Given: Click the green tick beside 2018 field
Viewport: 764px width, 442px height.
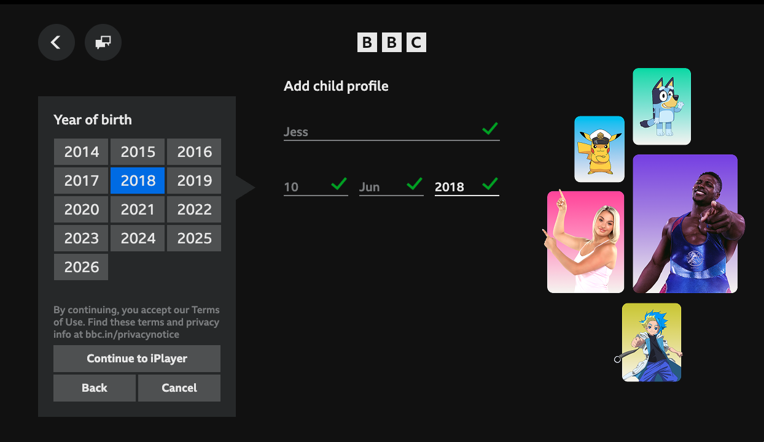Looking at the screenshot, I should (x=490, y=183).
